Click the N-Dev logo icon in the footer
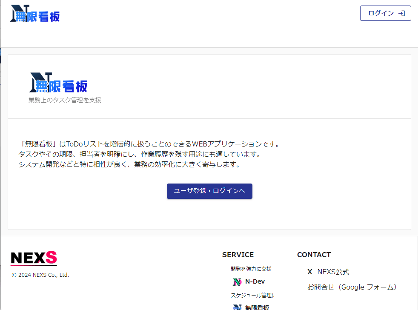418x310 pixels. pos(237,282)
